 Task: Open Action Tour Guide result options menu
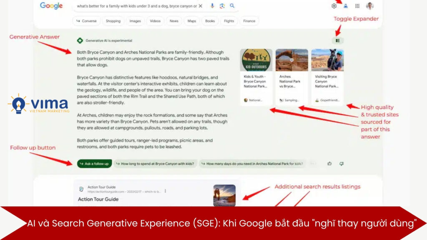(x=165, y=191)
